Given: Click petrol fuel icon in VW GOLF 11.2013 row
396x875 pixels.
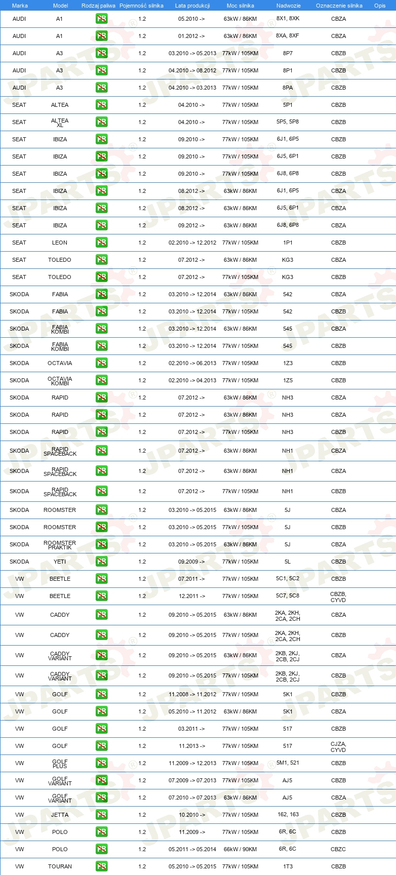Looking at the screenshot, I should pos(101,746).
